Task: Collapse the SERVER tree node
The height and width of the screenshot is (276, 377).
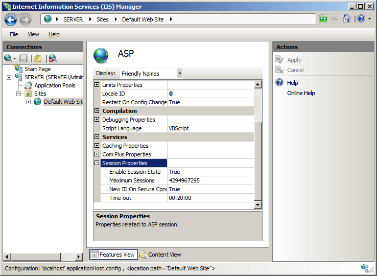Action: tap(9, 78)
